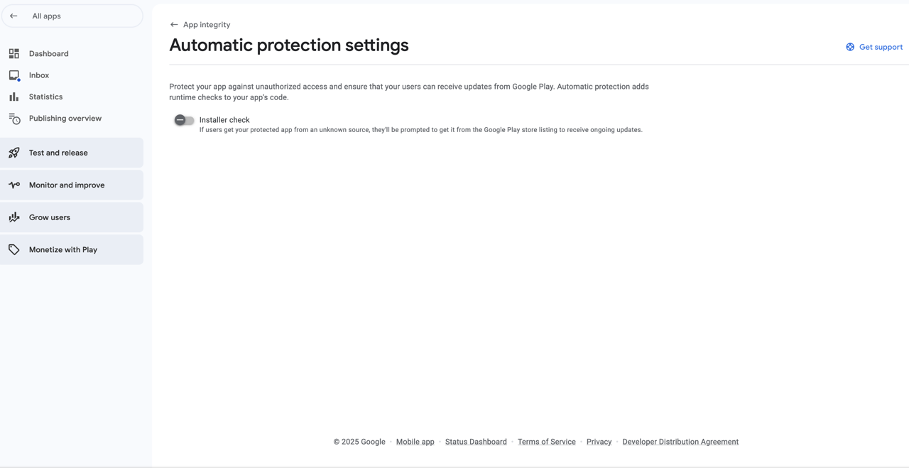Image resolution: width=909 pixels, height=468 pixels.
Task: Open the Terms of Service link
Action: point(546,441)
